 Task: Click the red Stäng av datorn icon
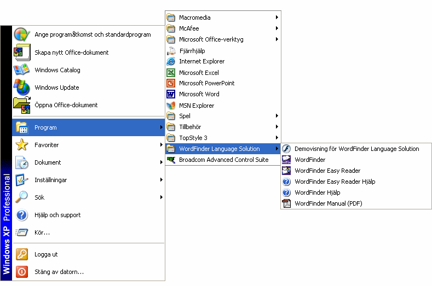click(22, 272)
